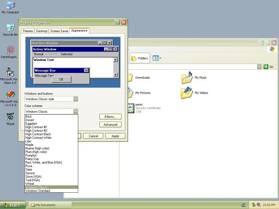Click the Advanced button

110,125
